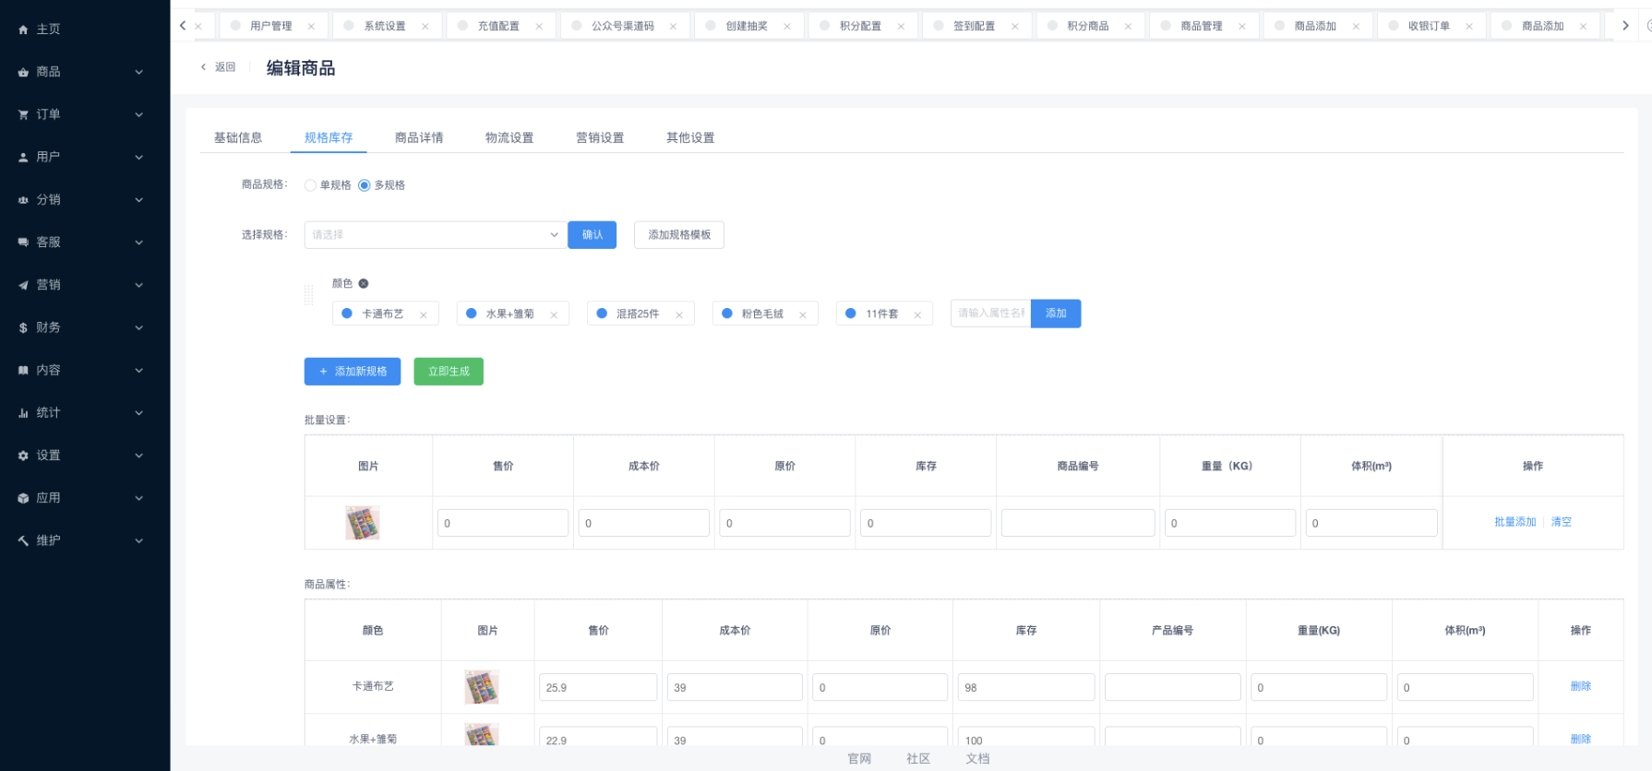Click the shopping cart orders icon
Screen dimensions: 1652x771
click(x=23, y=114)
